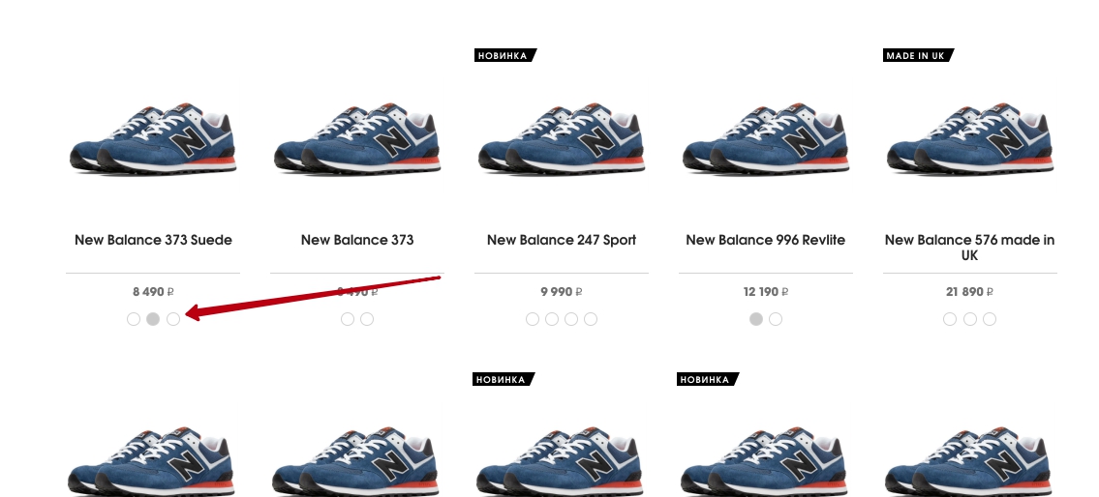
Task: Click the 576 made in UK shoe image
Action: (x=969, y=138)
